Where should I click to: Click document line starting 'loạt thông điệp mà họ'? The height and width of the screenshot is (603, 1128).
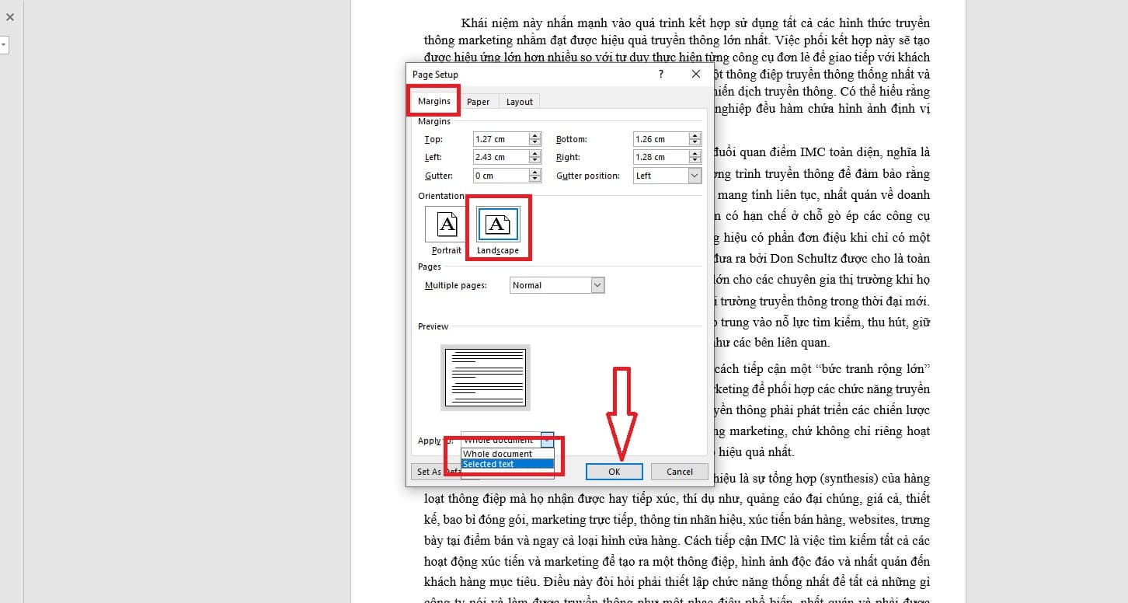coord(677,498)
